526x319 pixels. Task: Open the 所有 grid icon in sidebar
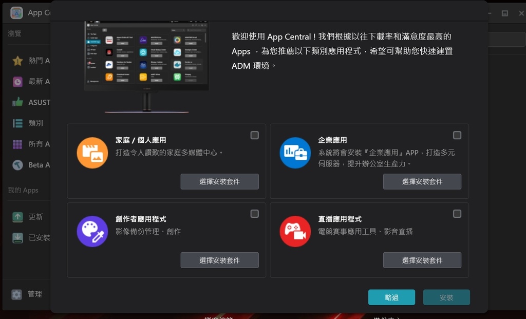tap(17, 144)
